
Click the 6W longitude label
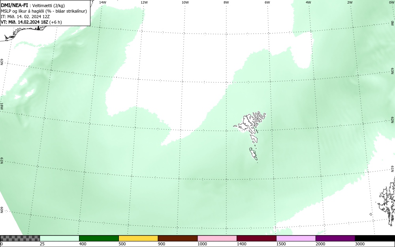pos(267,2)
